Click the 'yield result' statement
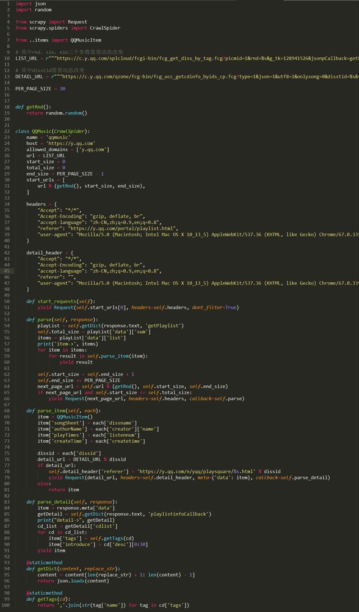Image resolution: width=359 pixels, height=612 pixels. click(x=76, y=362)
